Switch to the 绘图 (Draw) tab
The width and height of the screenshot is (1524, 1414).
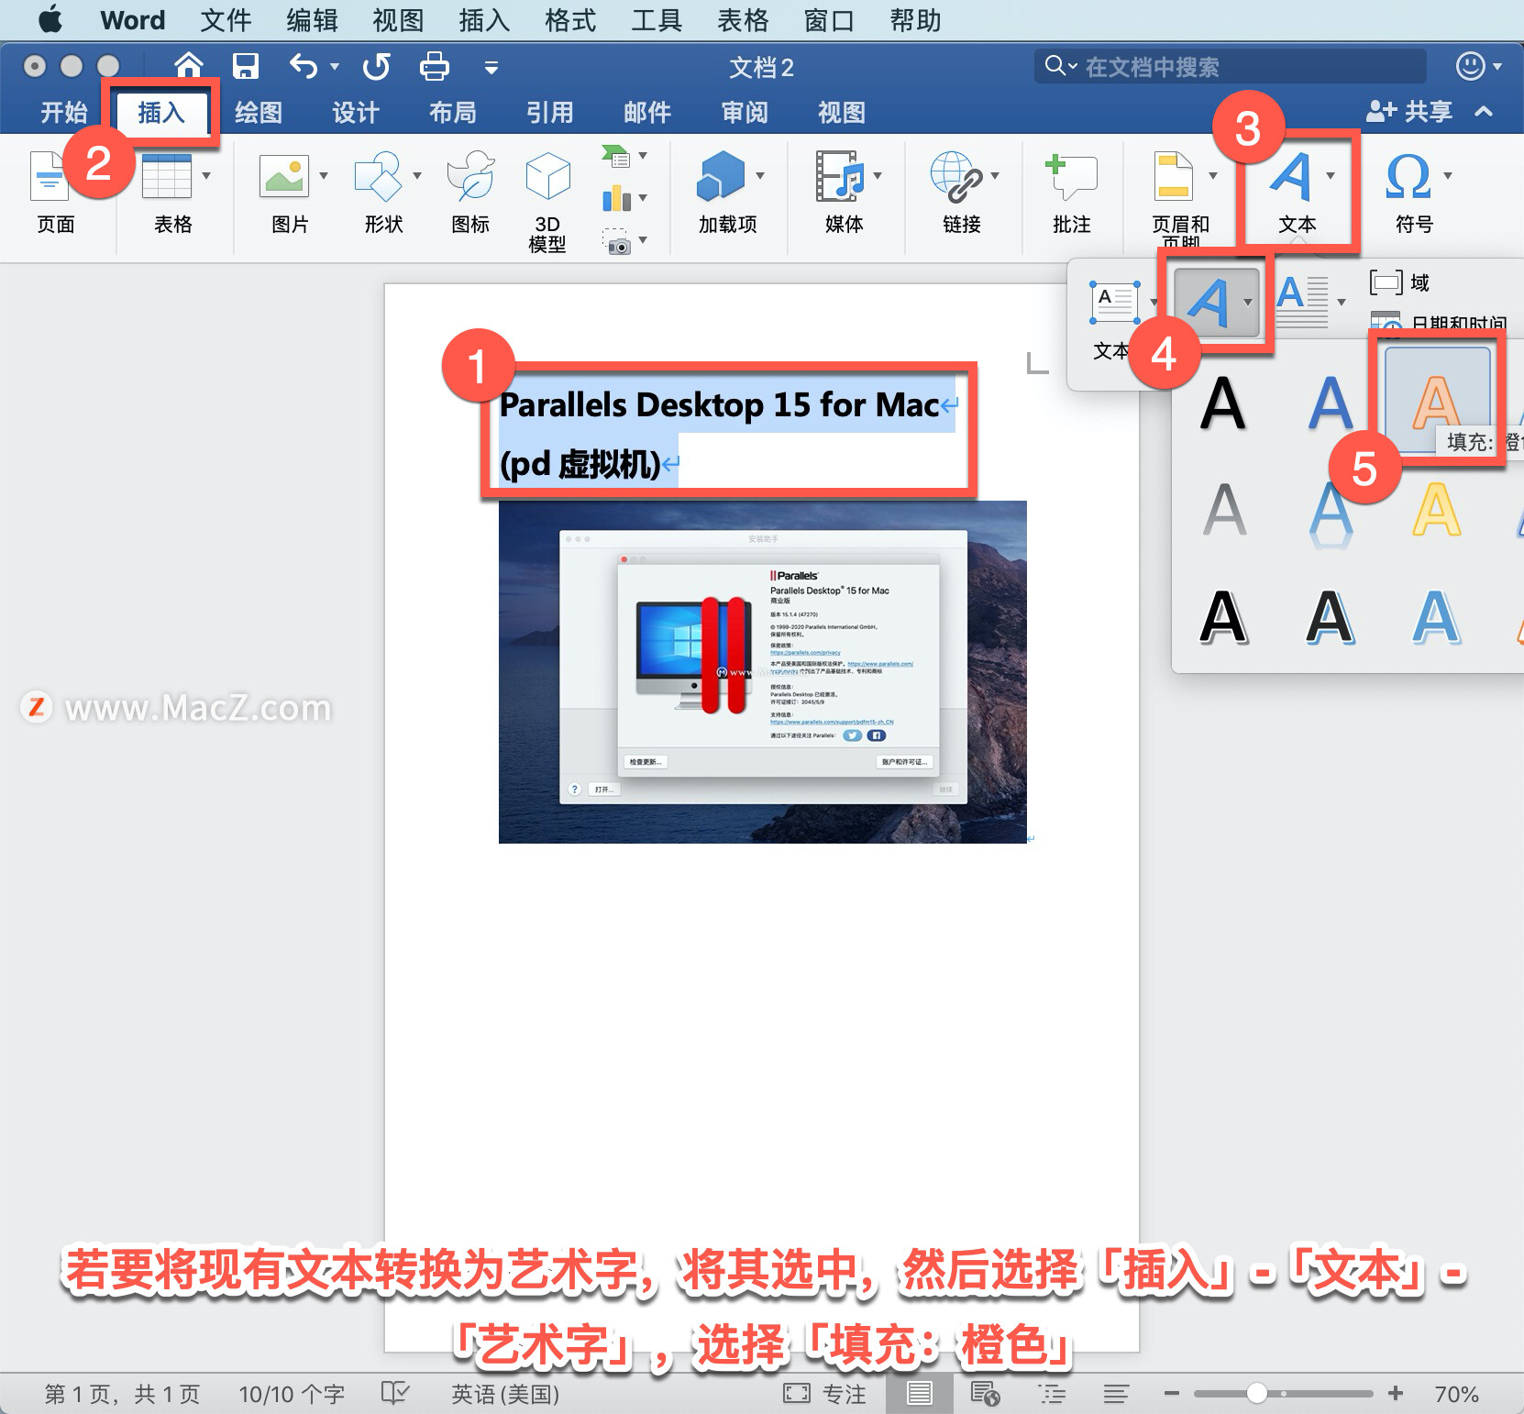coord(259,112)
